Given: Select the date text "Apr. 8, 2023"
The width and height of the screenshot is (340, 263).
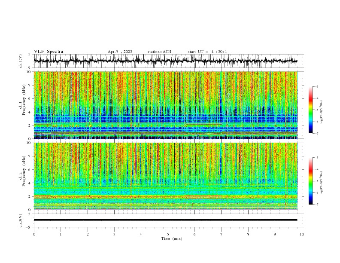Looking at the screenshot, I should 120,52.
